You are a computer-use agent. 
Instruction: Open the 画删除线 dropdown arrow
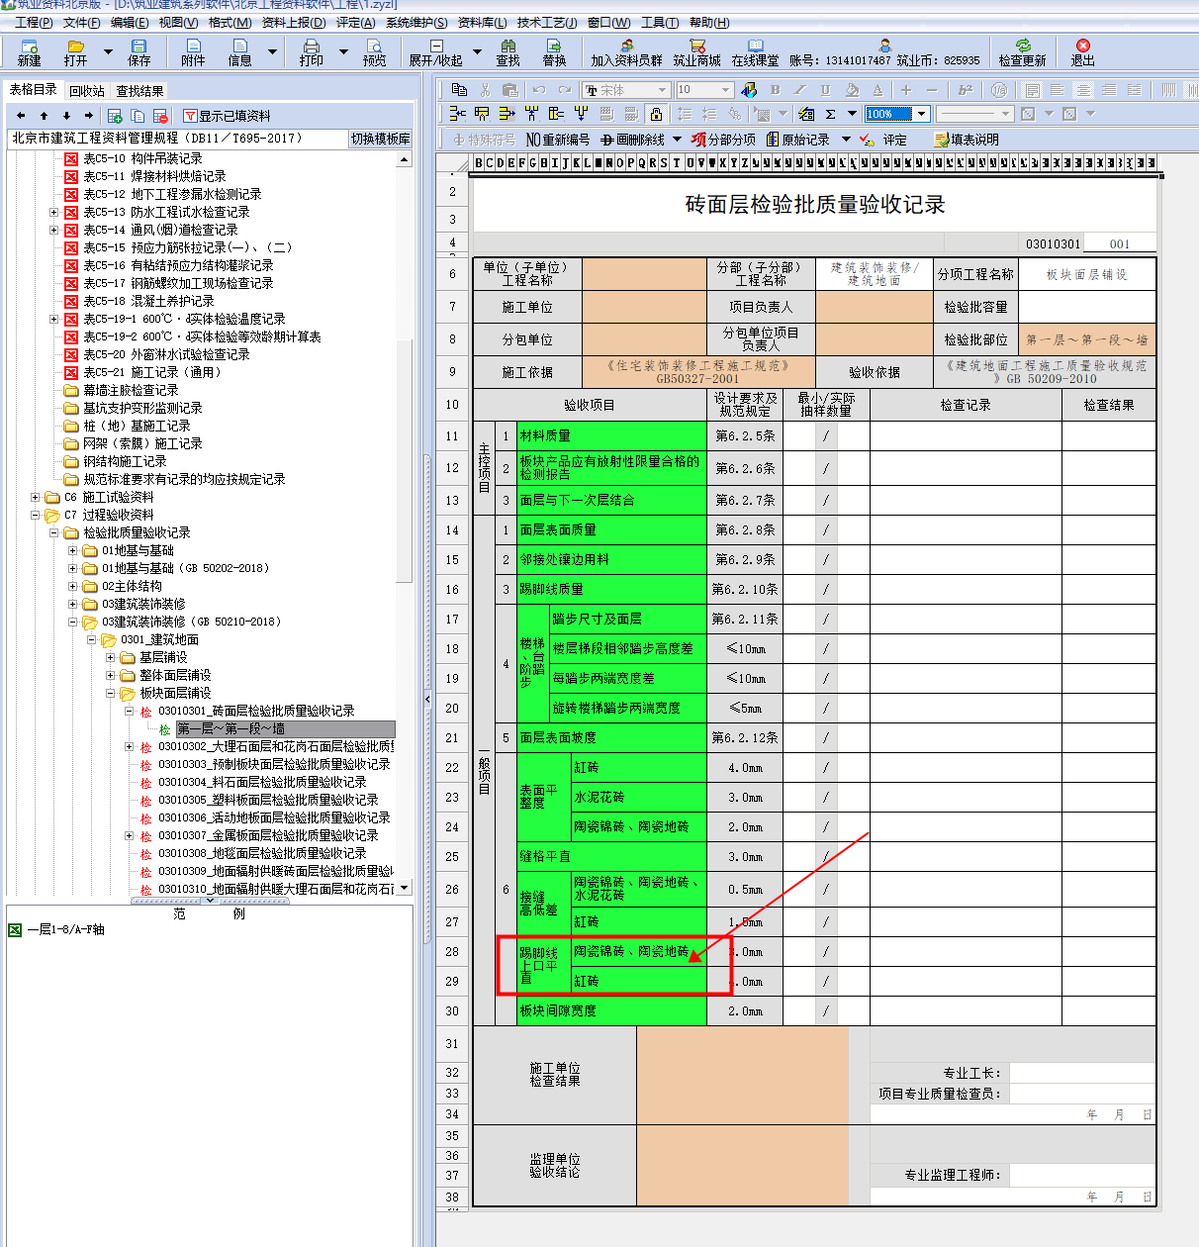pyautogui.click(x=677, y=140)
